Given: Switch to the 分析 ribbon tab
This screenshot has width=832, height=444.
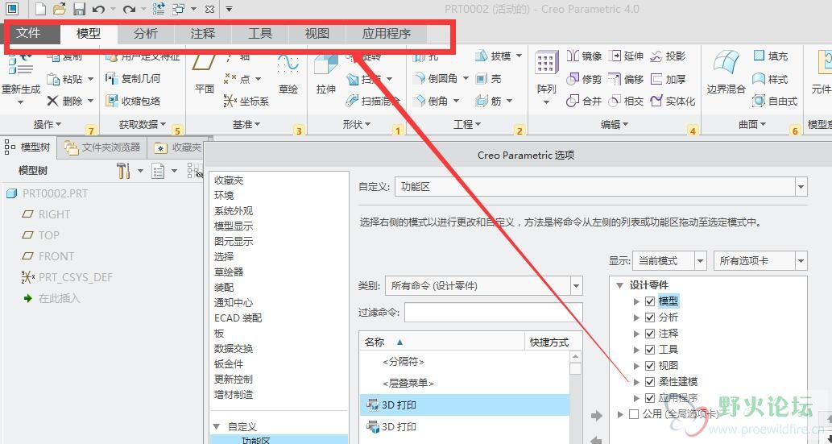Looking at the screenshot, I should 146,34.
